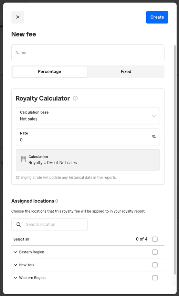Close the New fee dialog
The image size is (179, 296).
[18, 17]
